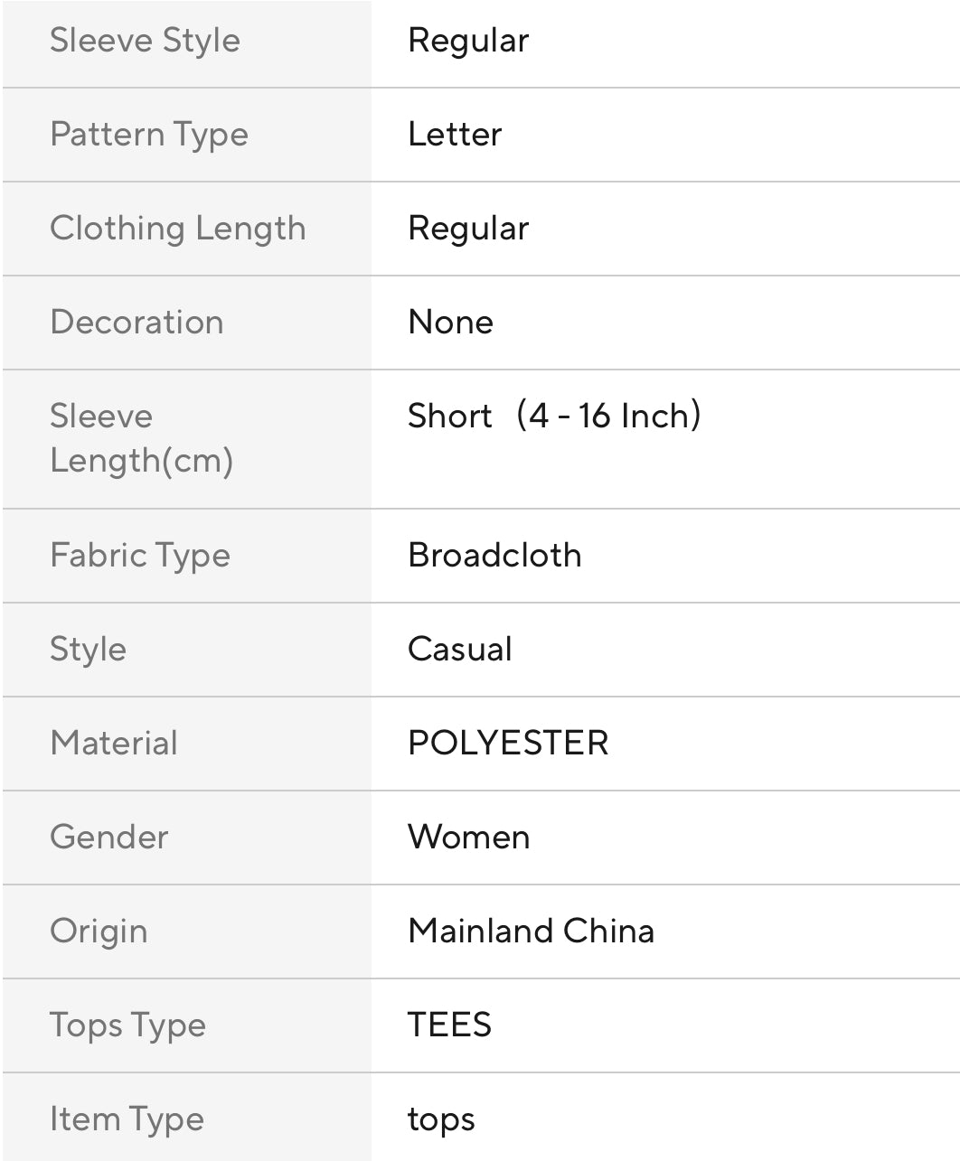Click the "Style" label
This screenshot has width=960, height=1161.
click(88, 650)
